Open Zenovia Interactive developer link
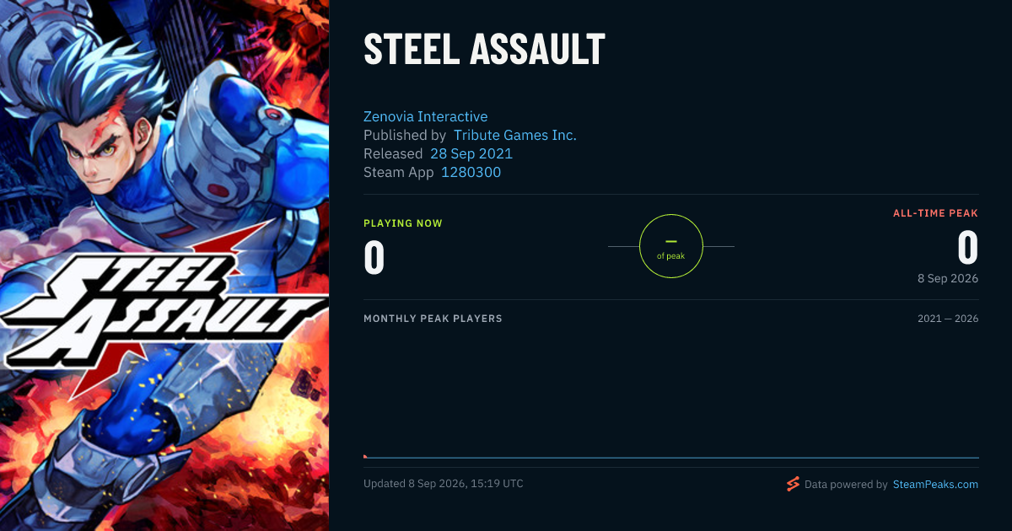The image size is (1012, 531). coord(425,116)
